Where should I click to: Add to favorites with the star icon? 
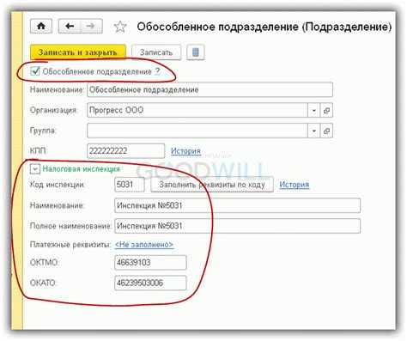[120, 27]
